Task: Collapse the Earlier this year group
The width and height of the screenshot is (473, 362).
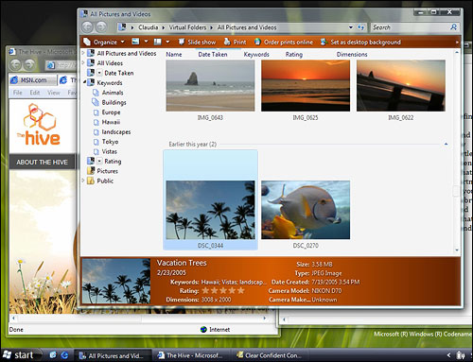Action: coord(446,144)
